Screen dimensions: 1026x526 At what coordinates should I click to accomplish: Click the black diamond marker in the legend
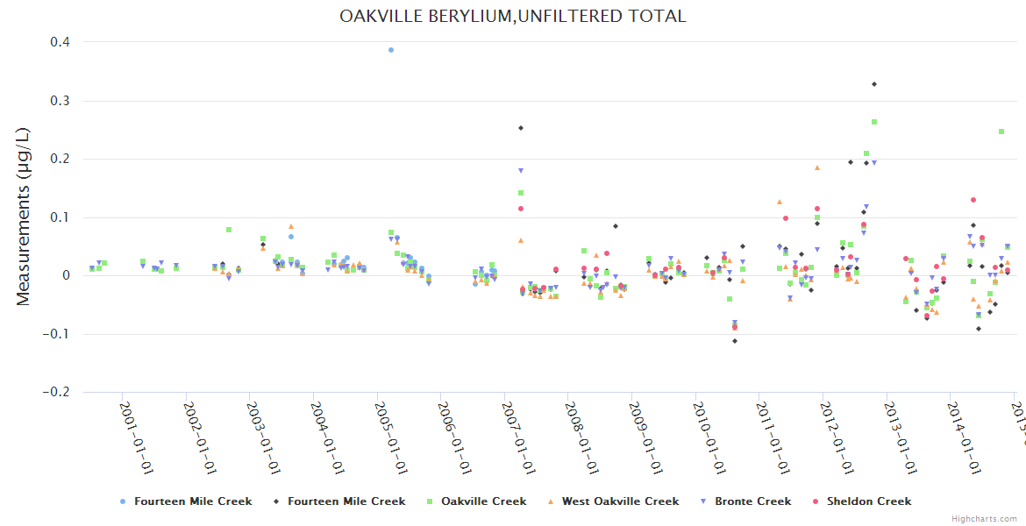click(276, 501)
